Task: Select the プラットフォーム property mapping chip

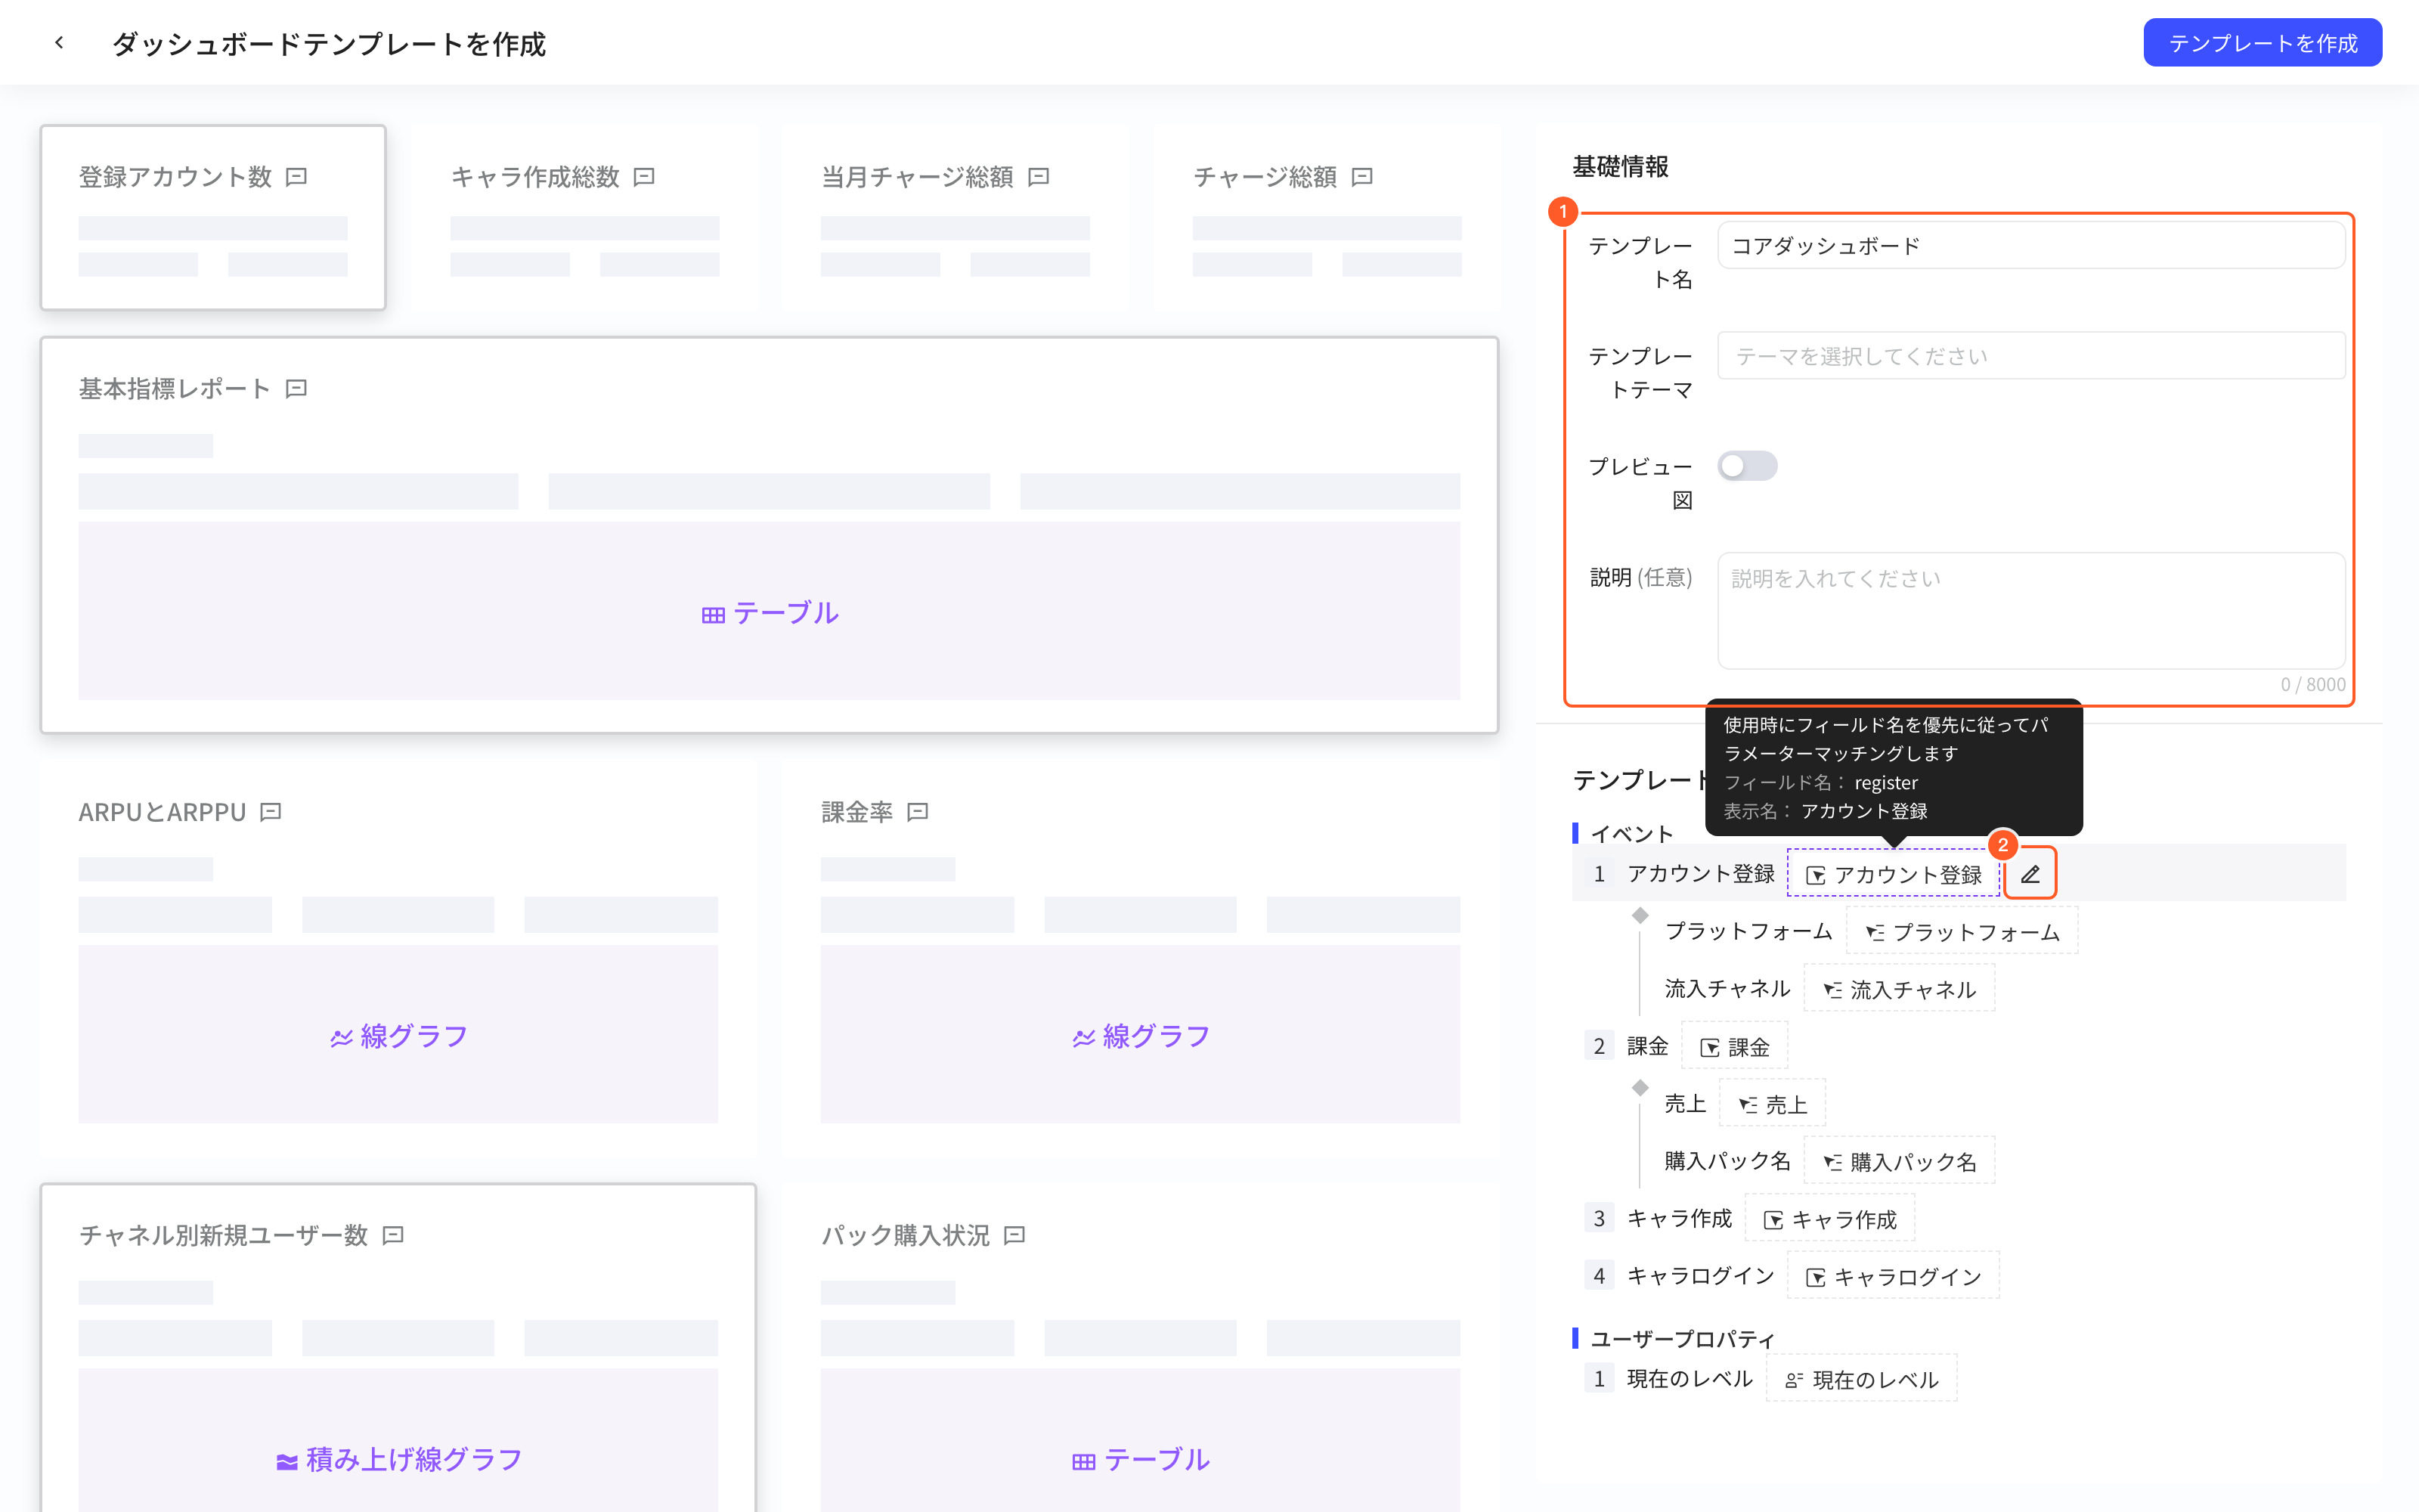Action: 1961,931
